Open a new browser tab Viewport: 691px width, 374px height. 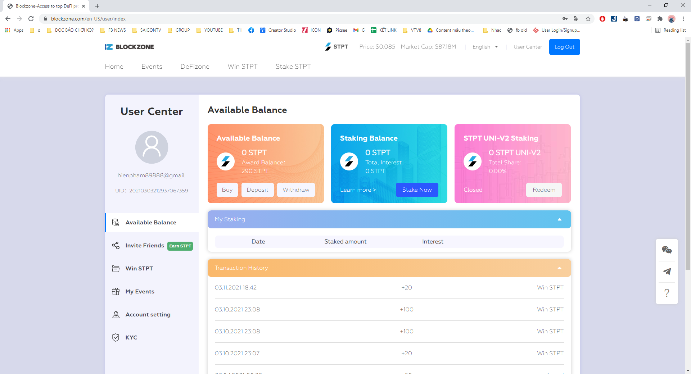[97, 6]
